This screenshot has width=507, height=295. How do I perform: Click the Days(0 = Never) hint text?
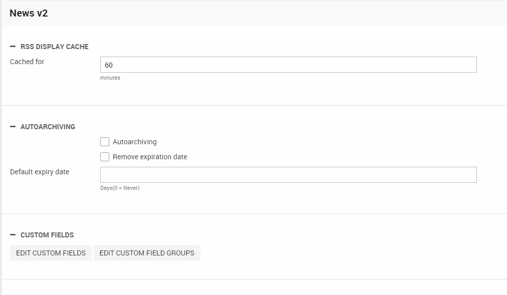click(x=120, y=188)
